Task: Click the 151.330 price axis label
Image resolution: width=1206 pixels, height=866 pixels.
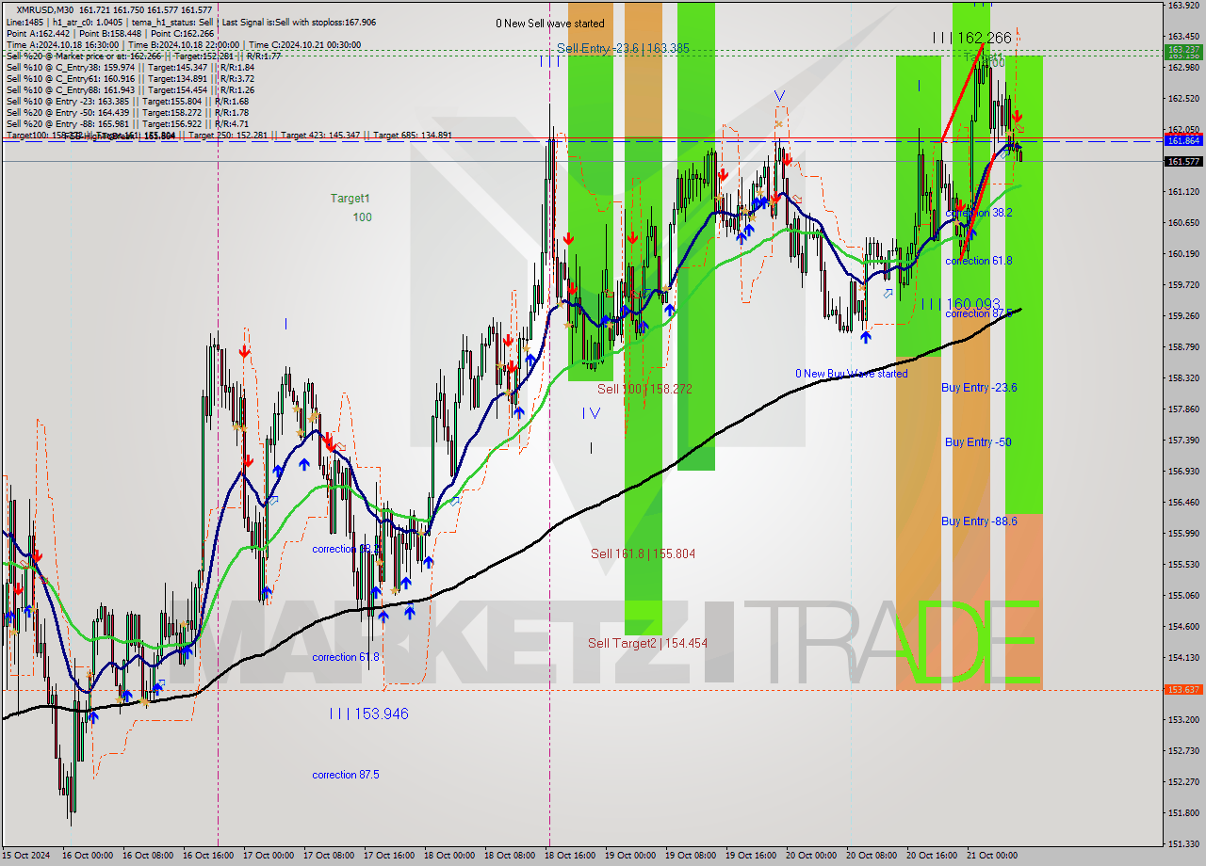Action: click(x=1183, y=844)
